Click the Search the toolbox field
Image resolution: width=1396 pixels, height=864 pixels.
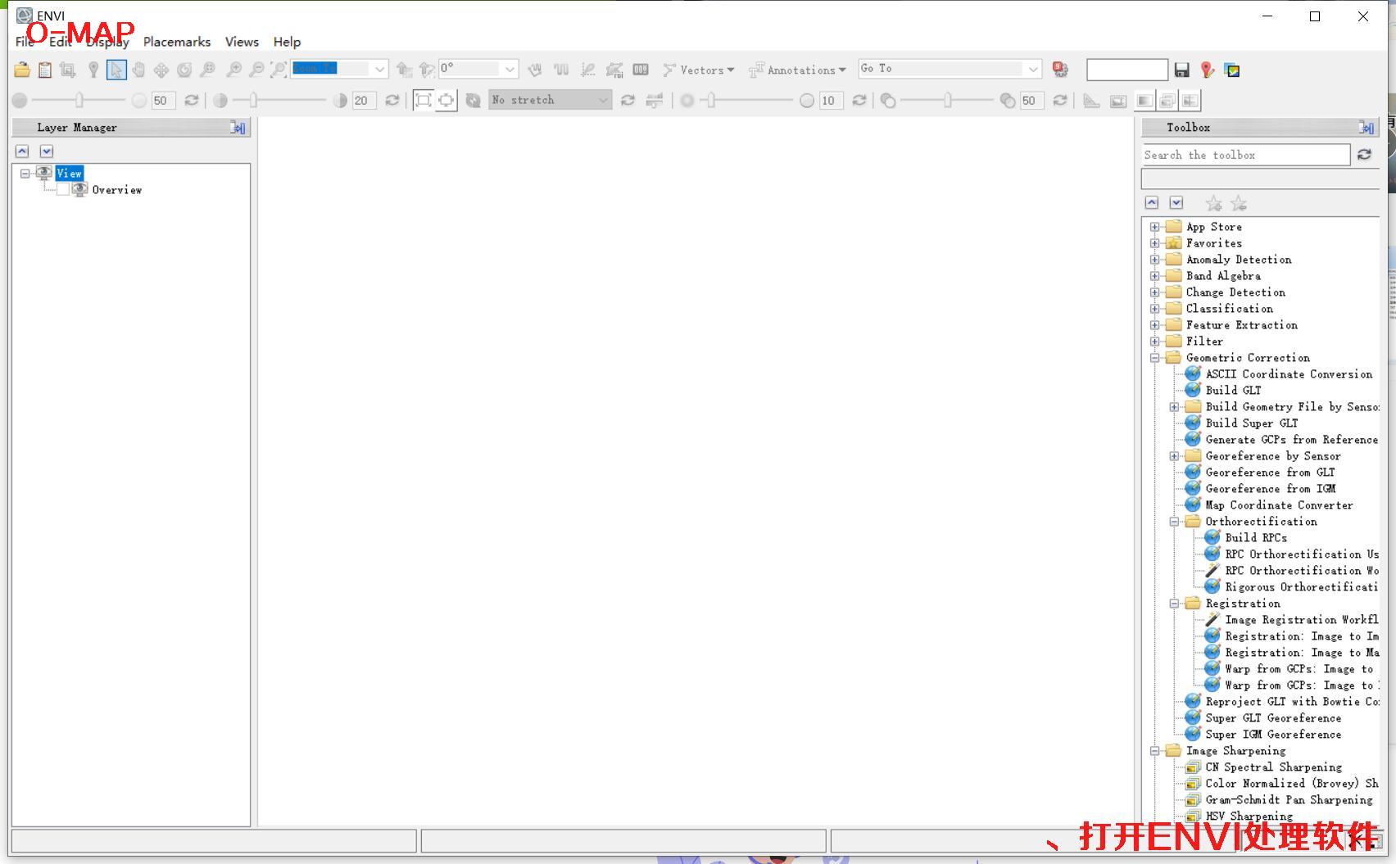click(x=1245, y=156)
